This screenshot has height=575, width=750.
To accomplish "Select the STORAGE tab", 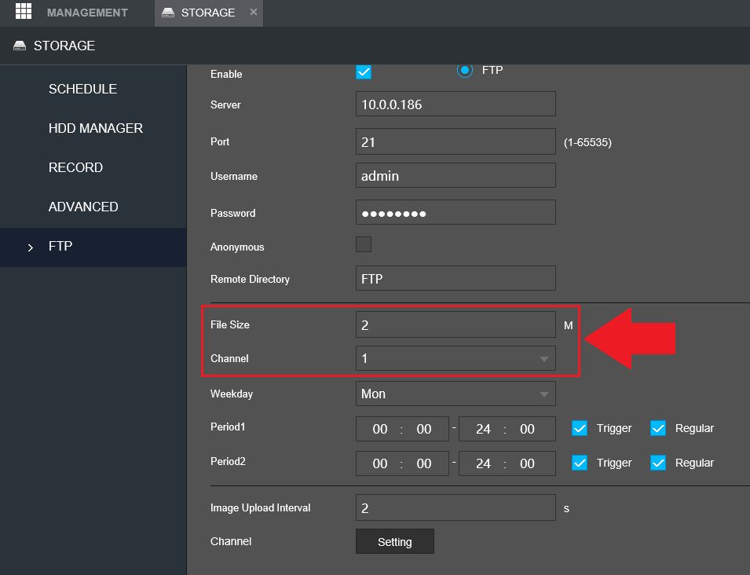I will (x=208, y=13).
